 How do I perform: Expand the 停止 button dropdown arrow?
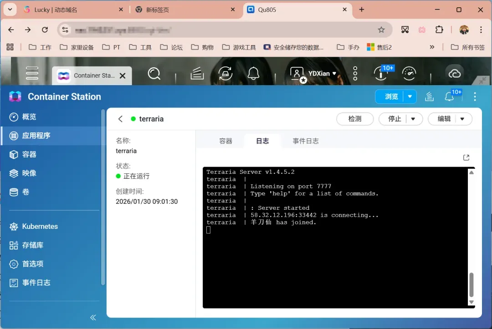click(413, 119)
